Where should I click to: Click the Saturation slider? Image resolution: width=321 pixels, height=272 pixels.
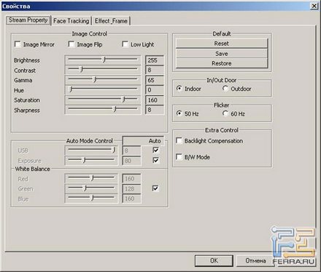tap(103, 100)
